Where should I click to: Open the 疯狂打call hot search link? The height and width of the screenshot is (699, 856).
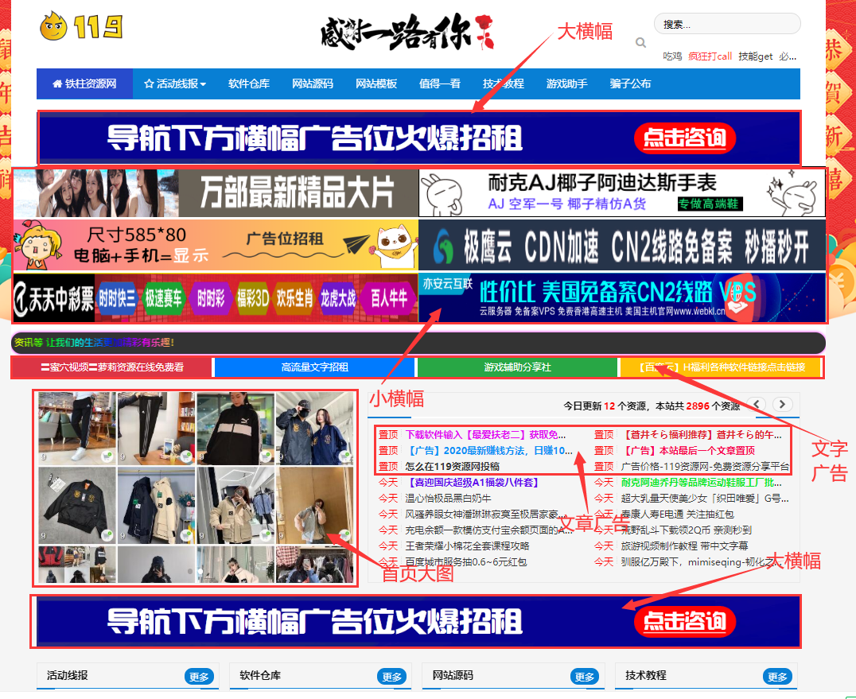(x=710, y=56)
